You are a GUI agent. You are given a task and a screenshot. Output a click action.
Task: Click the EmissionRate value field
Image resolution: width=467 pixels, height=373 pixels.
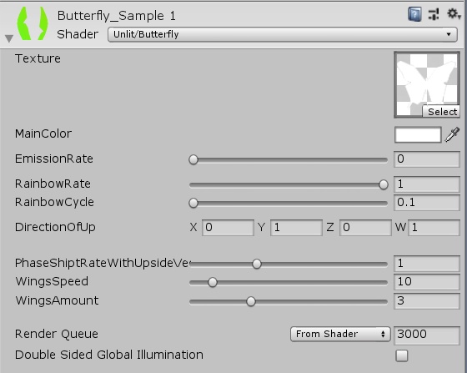point(426,159)
